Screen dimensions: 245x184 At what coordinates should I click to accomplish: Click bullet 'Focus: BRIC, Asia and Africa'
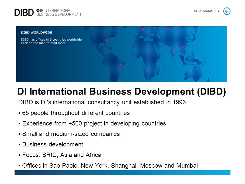[x=60, y=155]
